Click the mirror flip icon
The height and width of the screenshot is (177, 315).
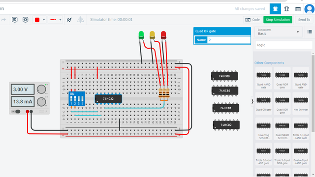[81, 20]
